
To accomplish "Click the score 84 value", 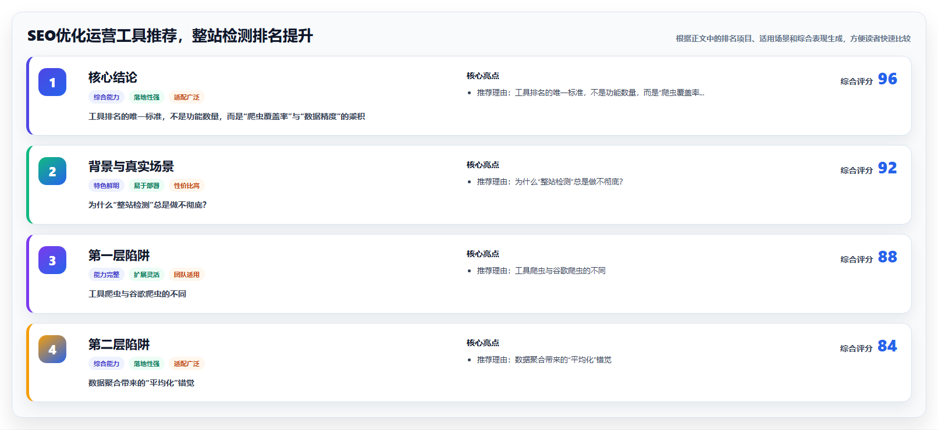I will 887,346.
